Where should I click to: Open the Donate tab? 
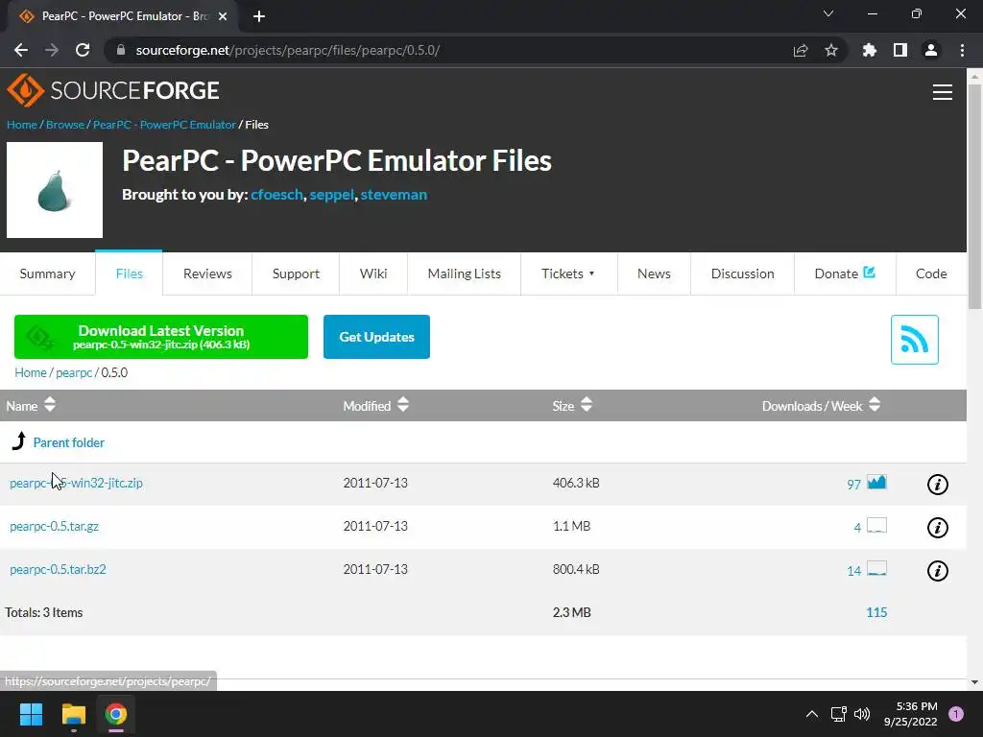(x=845, y=273)
